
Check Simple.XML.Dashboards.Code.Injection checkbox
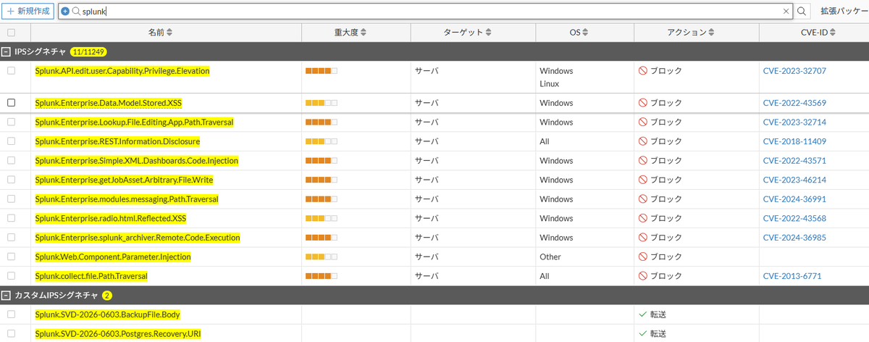(x=11, y=161)
